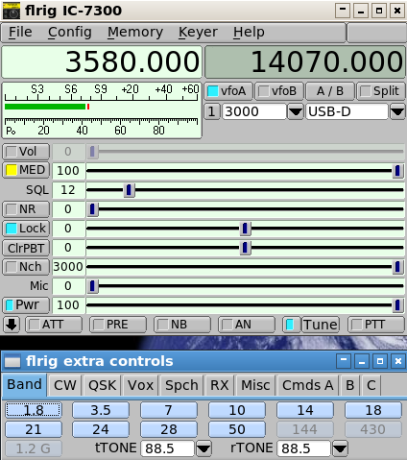Click the Pwr cyan indicator button
The width and height of the screenshot is (407, 460).
pos(26,305)
